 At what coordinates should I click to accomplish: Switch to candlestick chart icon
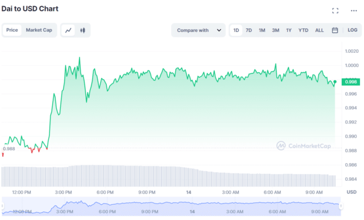point(82,30)
